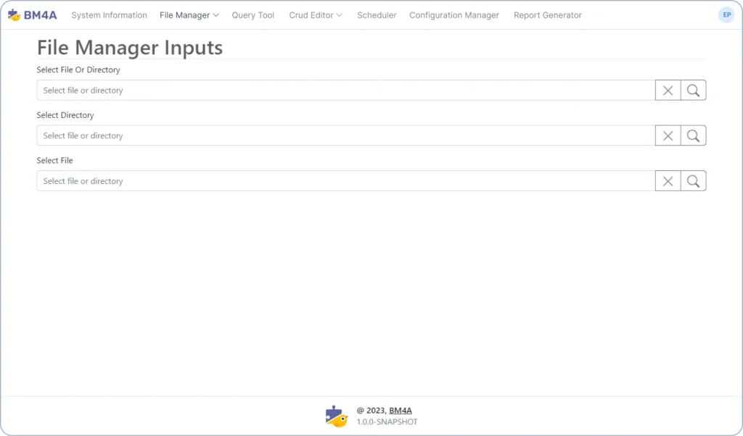The image size is (743, 436).
Task: Click the footer BM4A bird logo
Action: (x=337, y=416)
